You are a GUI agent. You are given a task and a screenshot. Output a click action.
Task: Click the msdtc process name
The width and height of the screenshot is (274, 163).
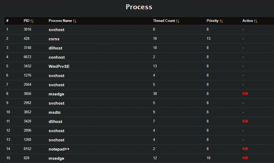pyautogui.click(x=55, y=112)
